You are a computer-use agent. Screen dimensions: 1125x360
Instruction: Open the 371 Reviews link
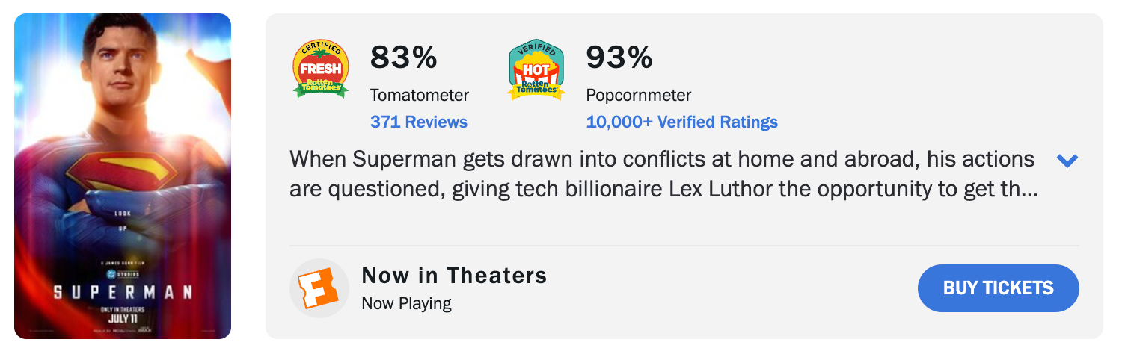pyautogui.click(x=418, y=122)
